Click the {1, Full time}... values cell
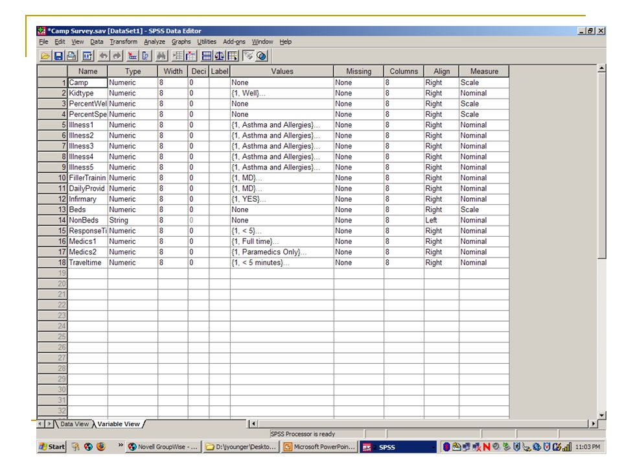Image resolution: width=622 pixels, height=467 pixels. (282, 241)
